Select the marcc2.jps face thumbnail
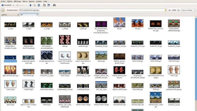The image size is (197, 111). click(10, 84)
